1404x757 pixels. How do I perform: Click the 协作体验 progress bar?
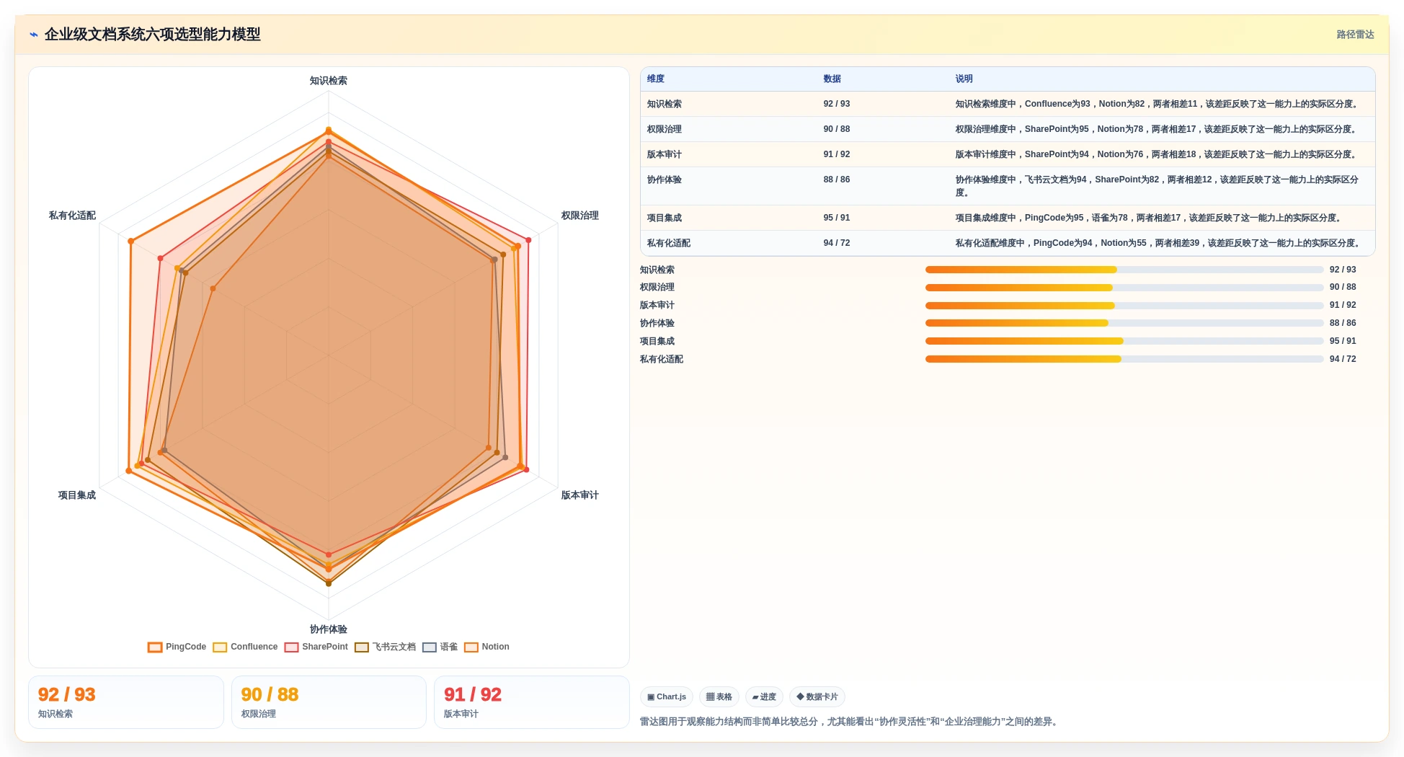tap(1124, 323)
